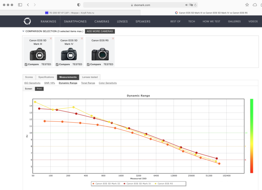
Task: Click the audio speaker icon in address bar
Action: [187, 5]
